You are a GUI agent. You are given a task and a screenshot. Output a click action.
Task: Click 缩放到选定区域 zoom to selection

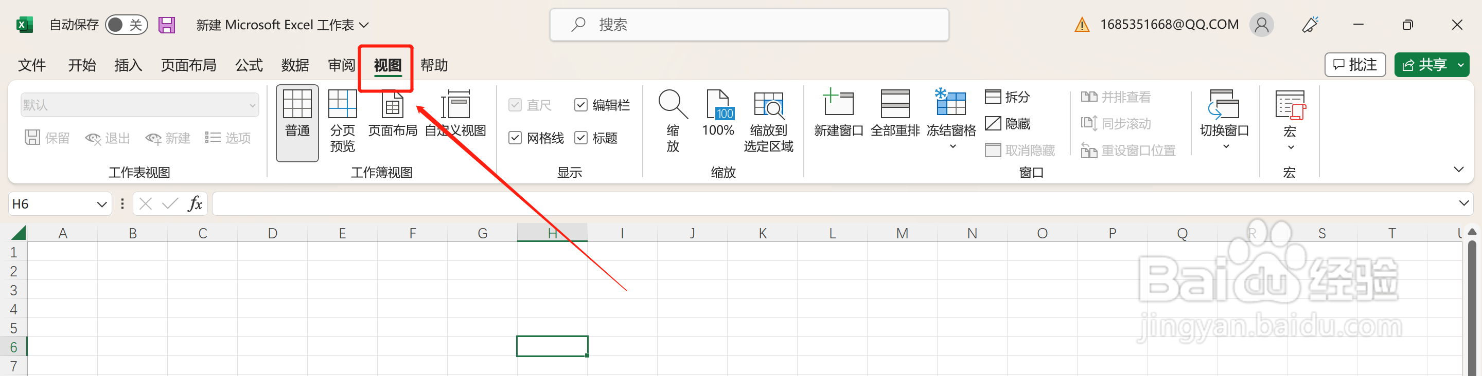point(768,121)
